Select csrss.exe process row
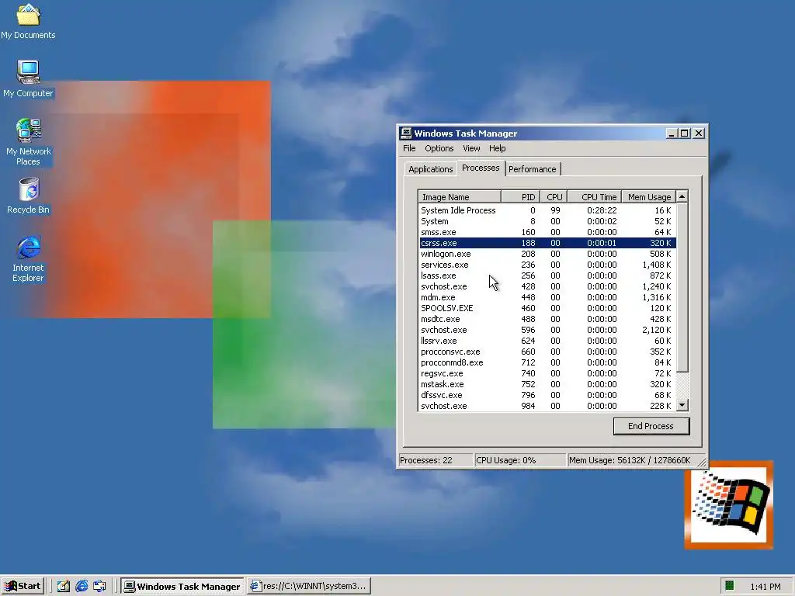795x596 pixels. coord(547,243)
